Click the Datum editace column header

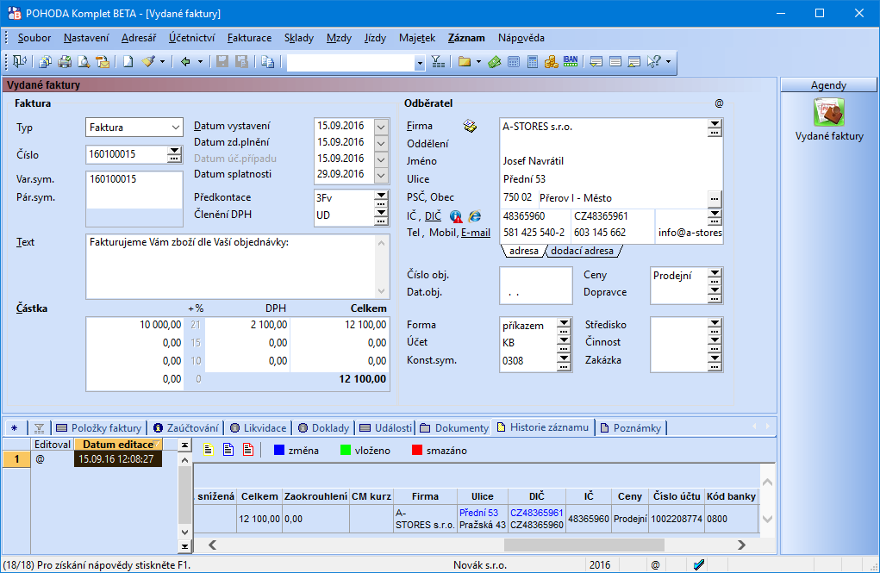coord(118,445)
